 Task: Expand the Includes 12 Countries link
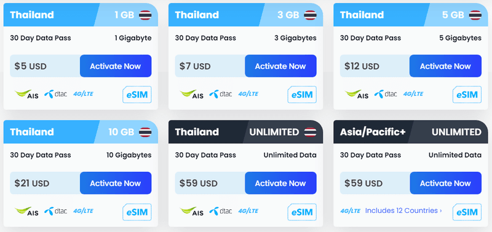coord(403,211)
